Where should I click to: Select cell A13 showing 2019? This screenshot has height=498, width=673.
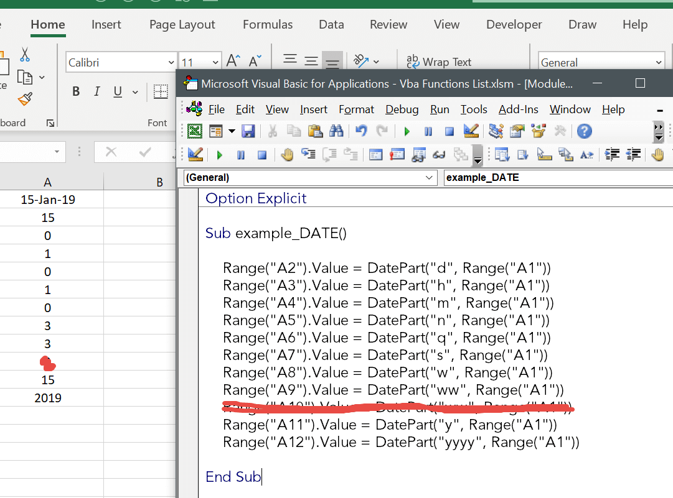tap(48, 398)
